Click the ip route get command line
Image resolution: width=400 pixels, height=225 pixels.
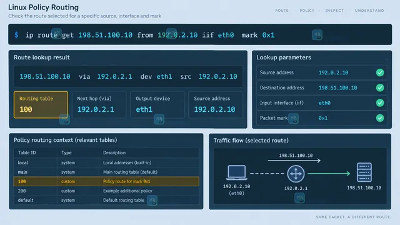200,34
